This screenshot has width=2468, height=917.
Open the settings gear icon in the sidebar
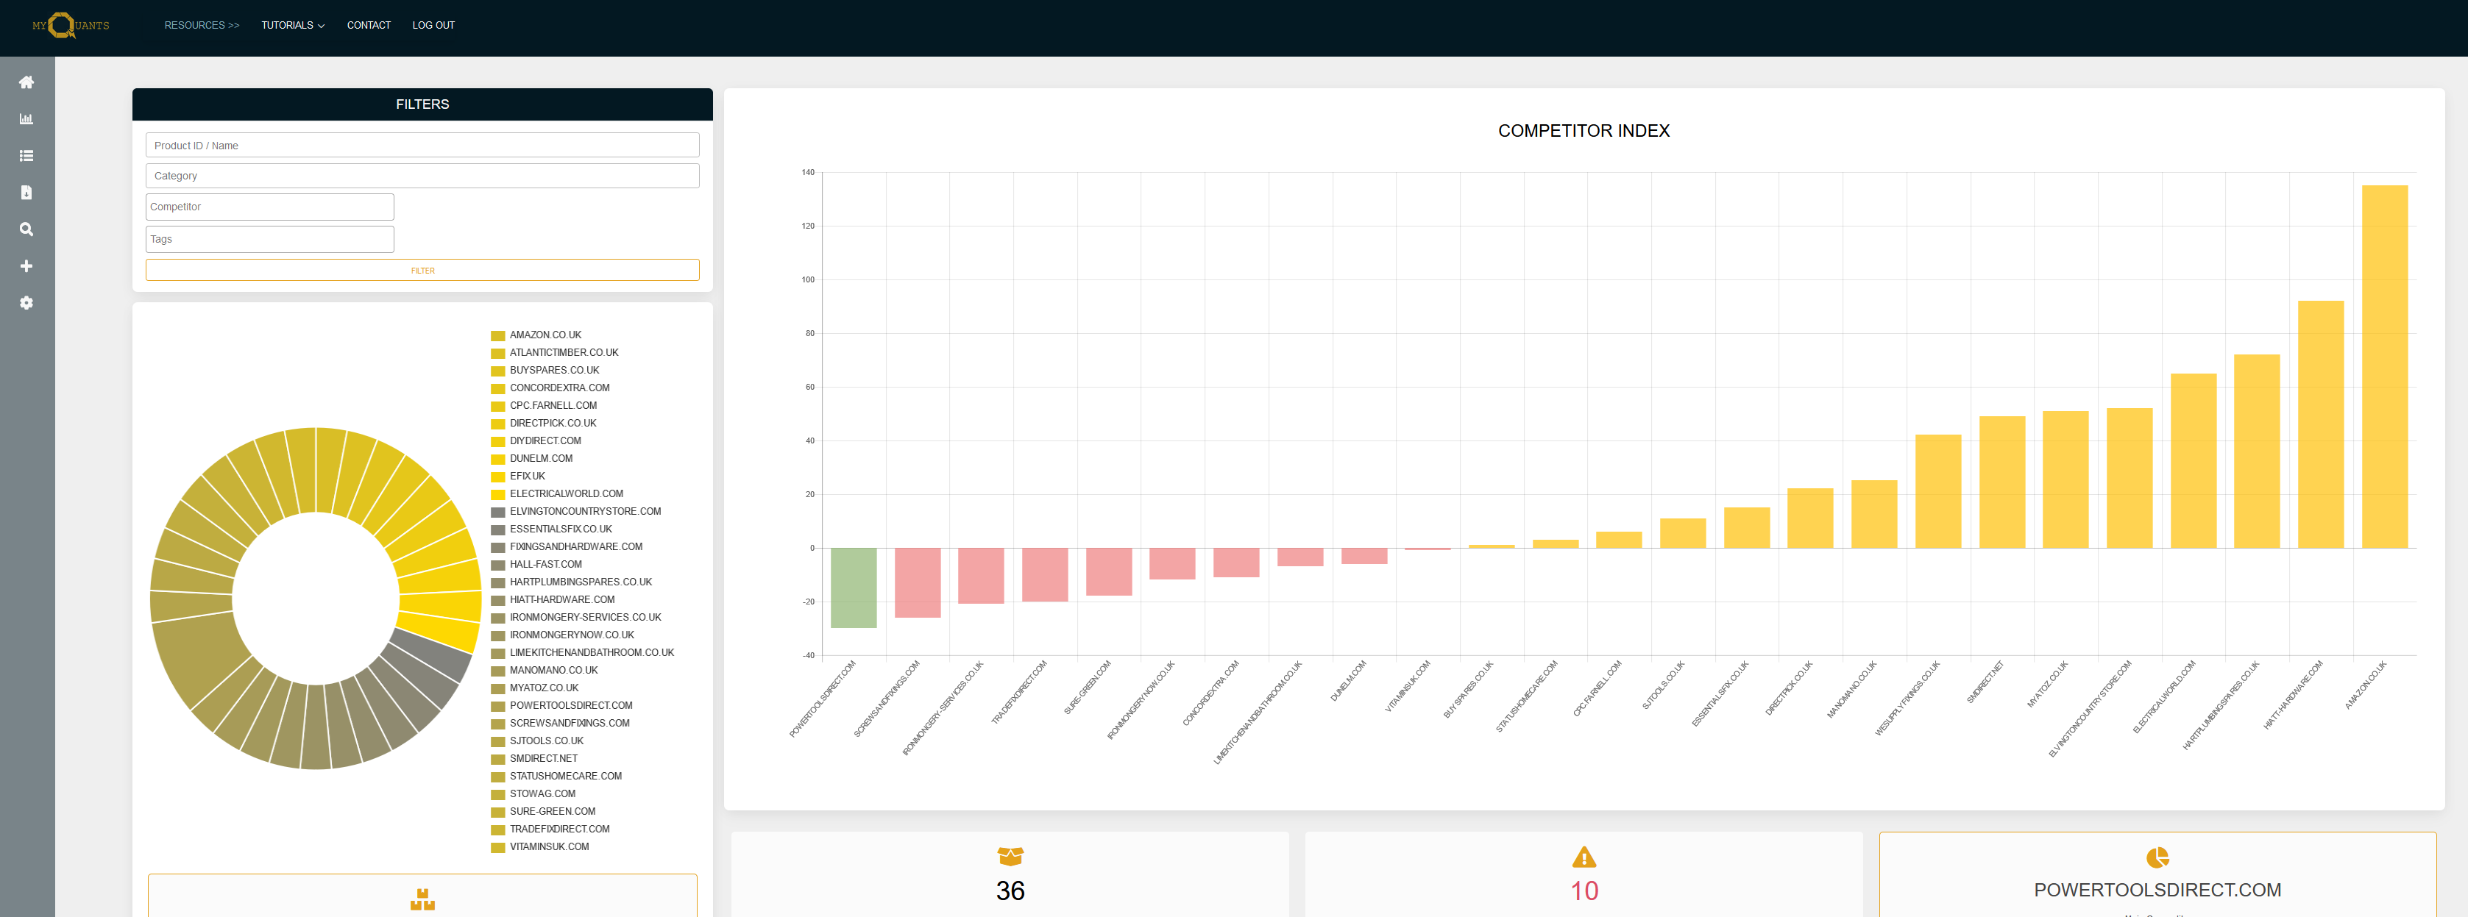26,302
